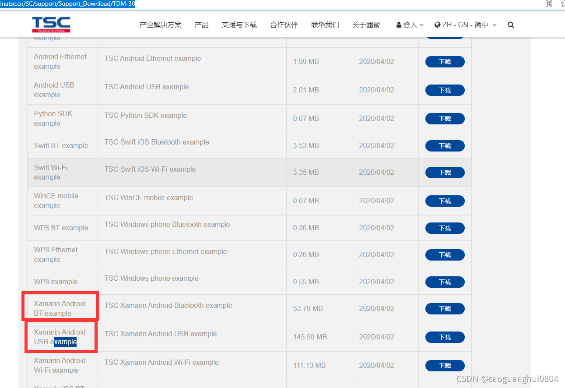This screenshot has width=565, height=388.
Task: Click the browser address bar URL
Action: [x=67, y=4]
